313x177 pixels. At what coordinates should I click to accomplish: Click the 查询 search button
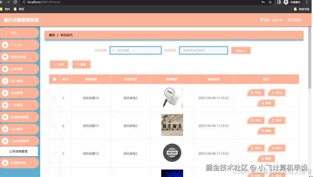point(241,51)
